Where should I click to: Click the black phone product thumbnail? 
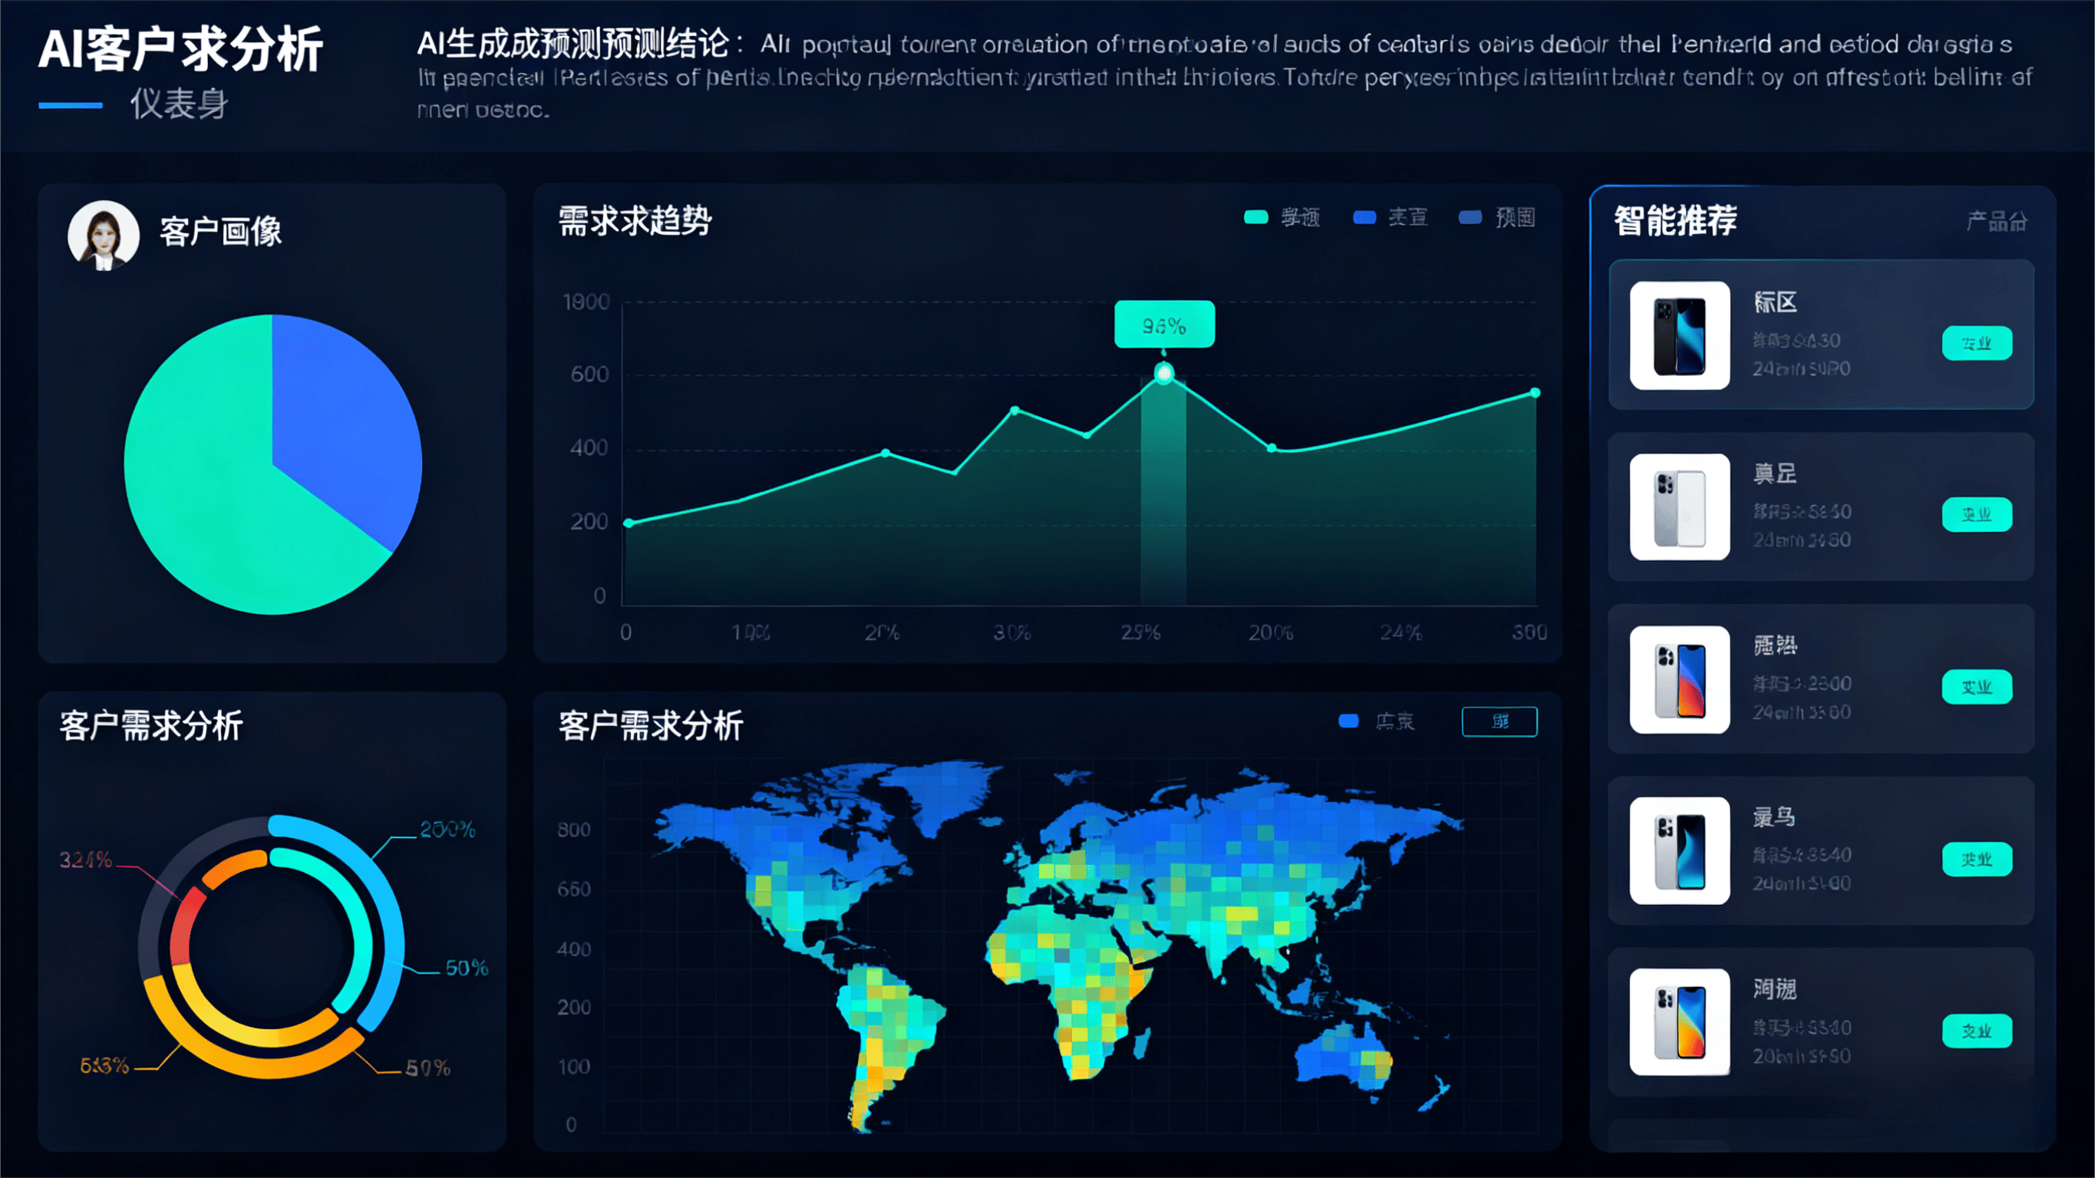click(1679, 335)
